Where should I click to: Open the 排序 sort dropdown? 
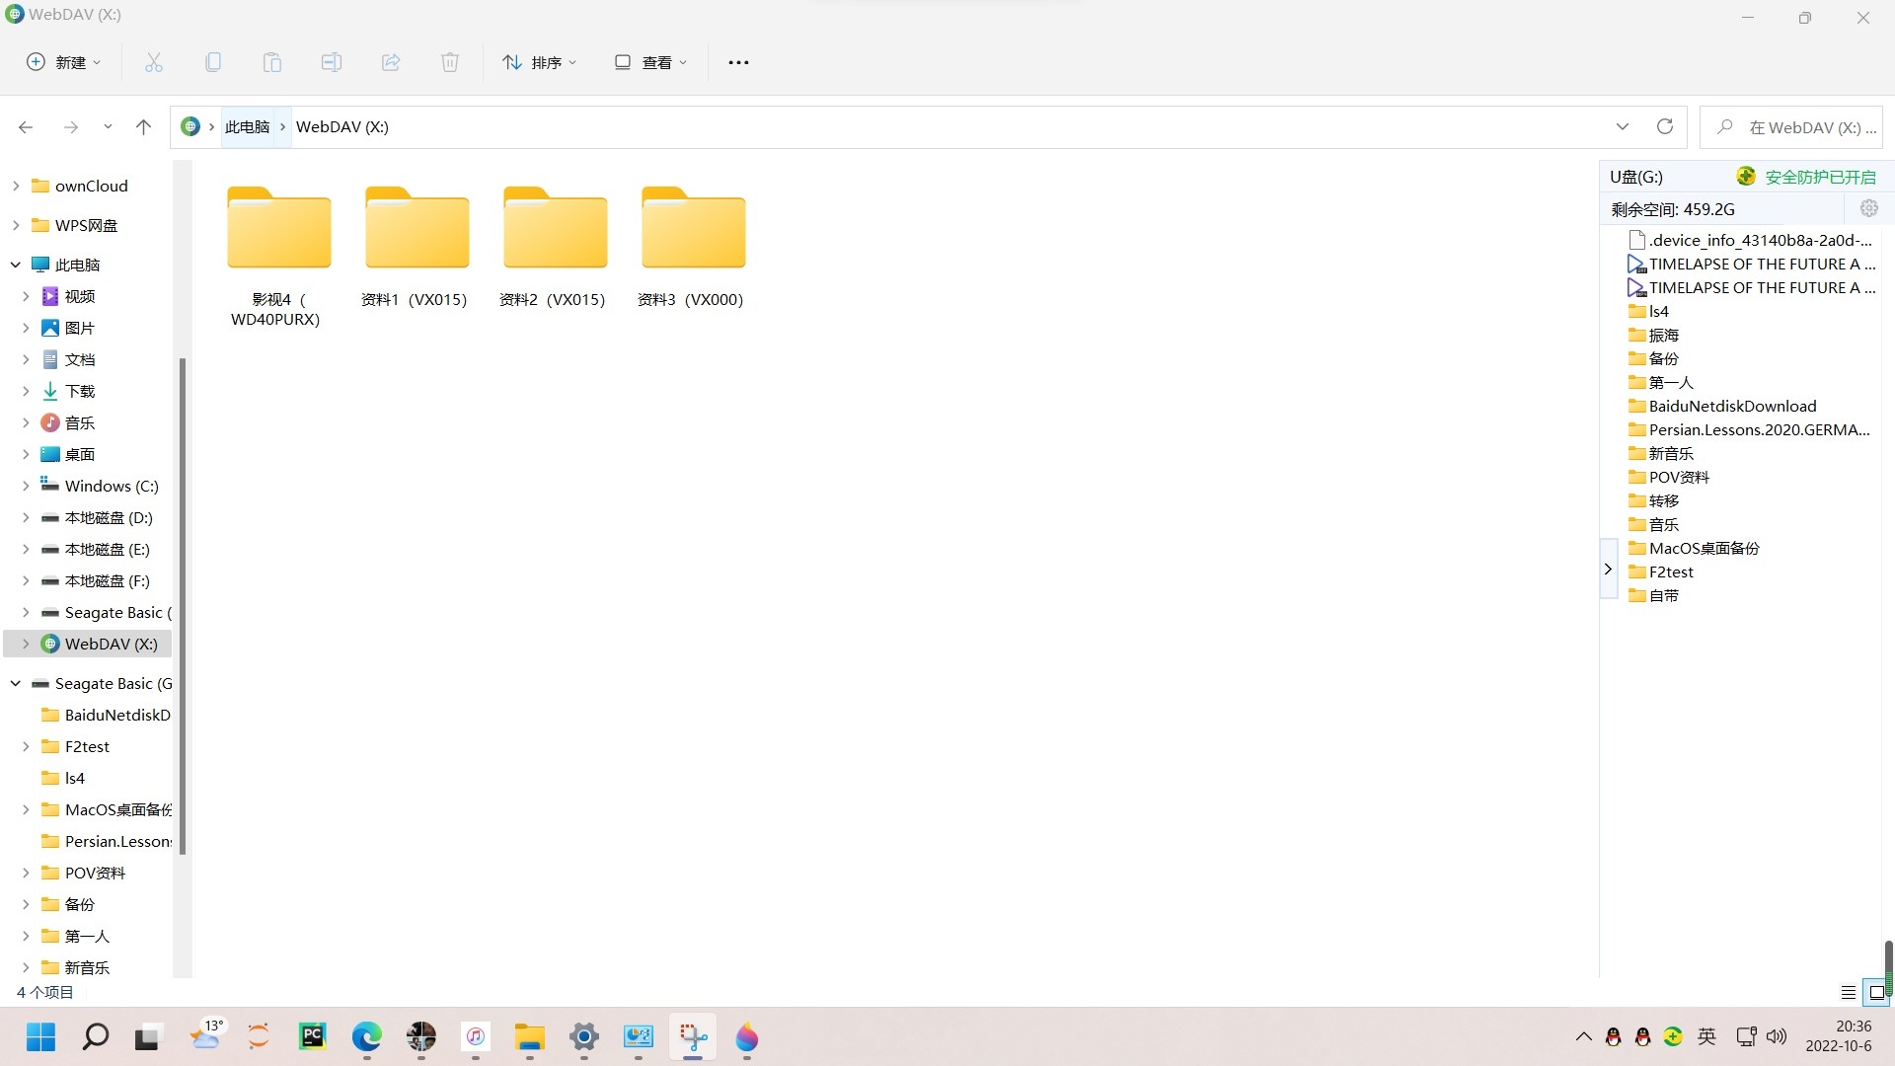(x=539, y=62)
